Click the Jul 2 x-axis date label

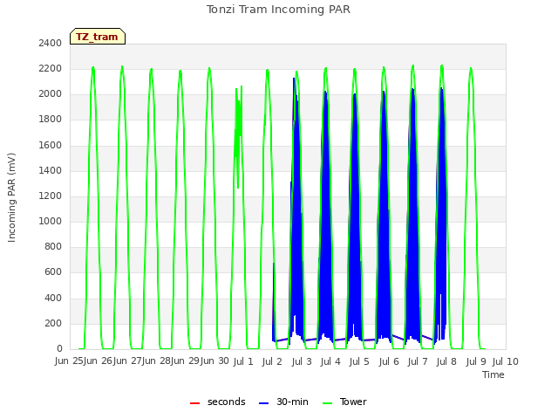click(x=272, y=361)
